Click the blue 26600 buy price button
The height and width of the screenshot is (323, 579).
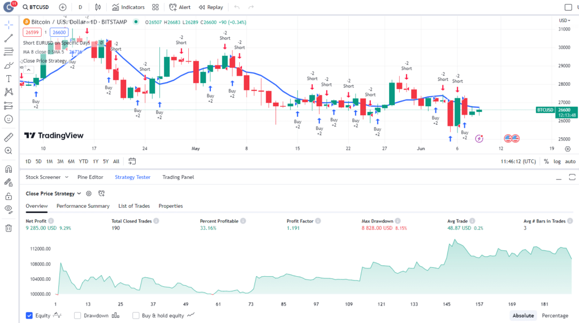(59, 32)
